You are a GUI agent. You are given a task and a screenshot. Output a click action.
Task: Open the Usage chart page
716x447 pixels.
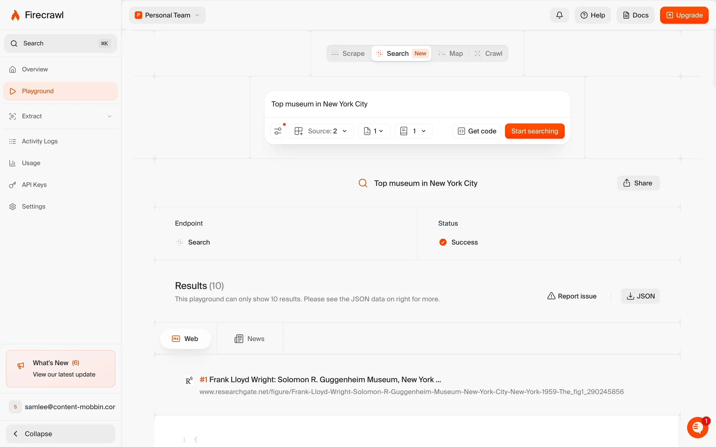point(31,163)
